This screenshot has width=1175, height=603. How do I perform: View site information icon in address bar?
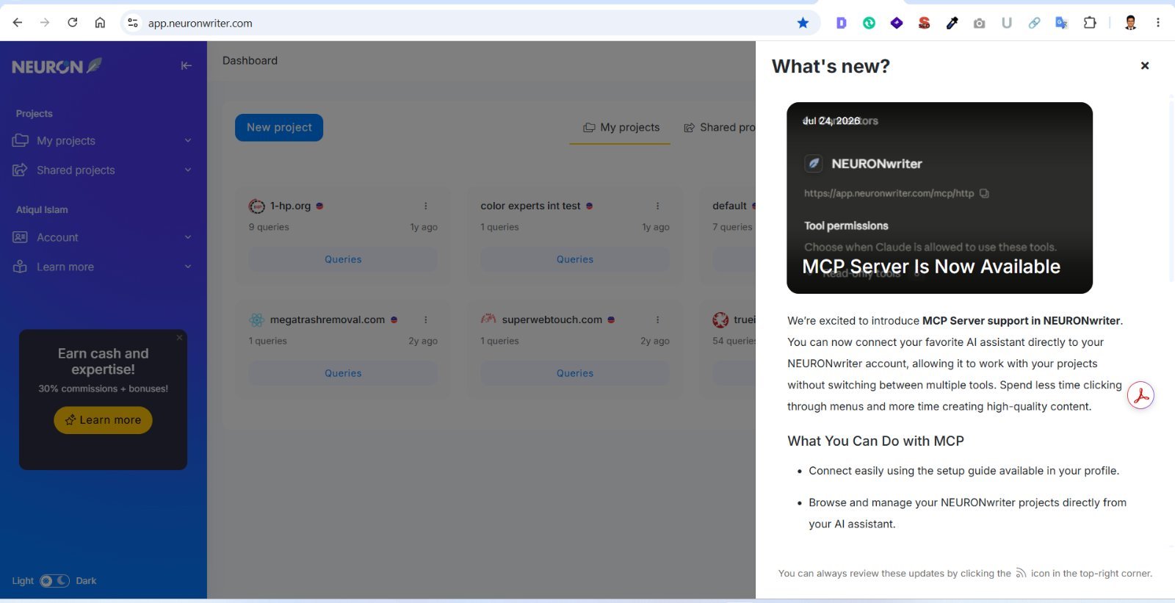[133, 23]
